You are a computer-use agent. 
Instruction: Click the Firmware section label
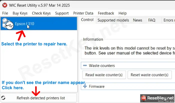tap(97, 86)
